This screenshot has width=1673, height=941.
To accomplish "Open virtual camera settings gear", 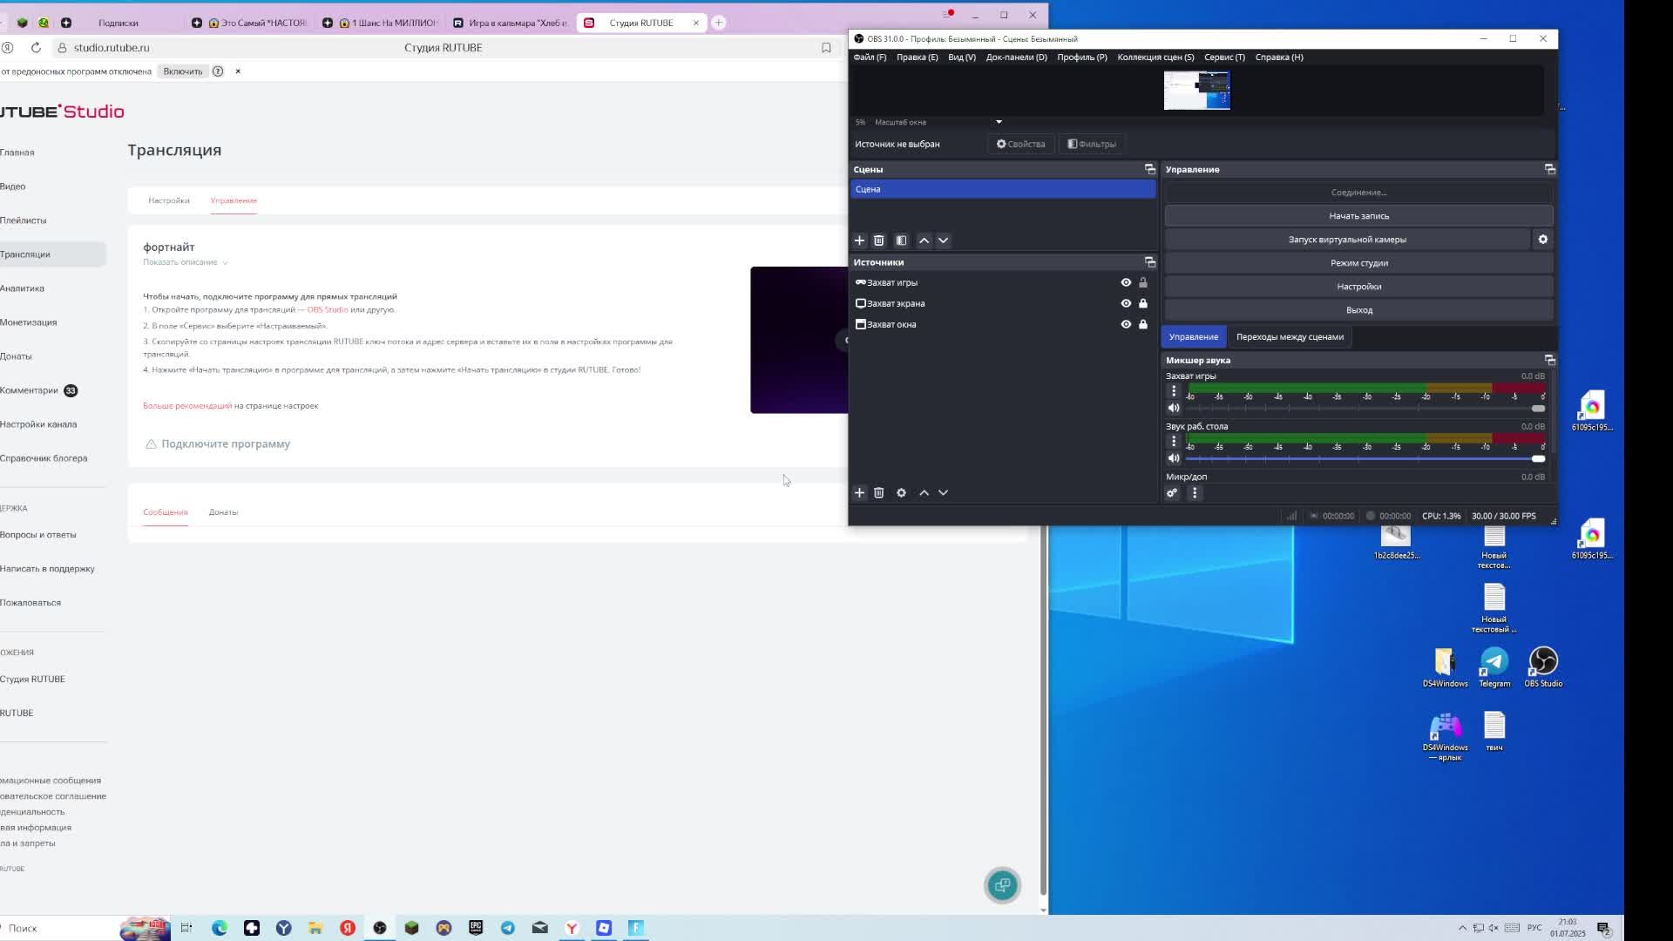I will coord(1542,240).
